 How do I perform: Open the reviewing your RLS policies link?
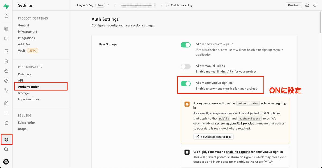click(x=235, y=123)
